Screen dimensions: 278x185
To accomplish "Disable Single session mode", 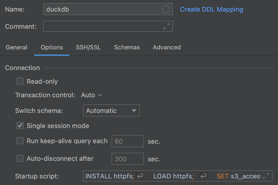I will [20, 126].
